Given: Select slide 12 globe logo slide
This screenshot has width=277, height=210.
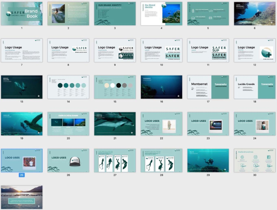Looking at the screenshot, I should [x=255, y=50].
